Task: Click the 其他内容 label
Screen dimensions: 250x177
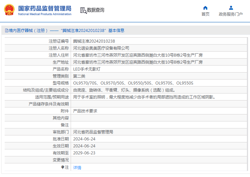Action: coord(61,118)
